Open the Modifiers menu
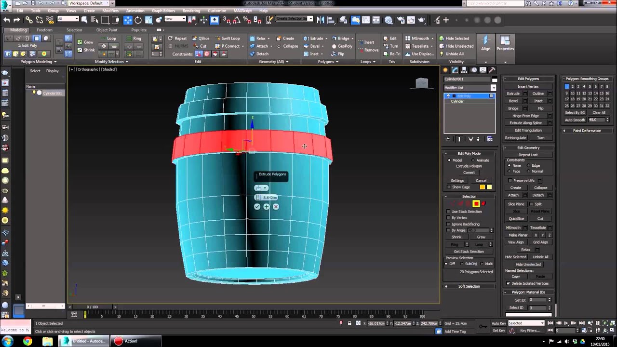This screenshot has width=617, height=347. [x=110, y=11]
